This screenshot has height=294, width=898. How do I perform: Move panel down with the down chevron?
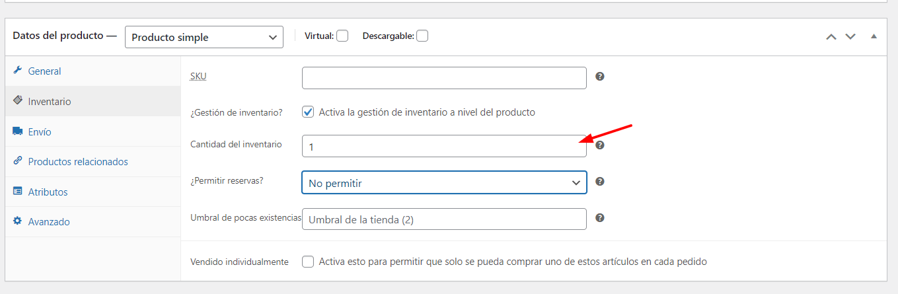[x=850, y=36]
